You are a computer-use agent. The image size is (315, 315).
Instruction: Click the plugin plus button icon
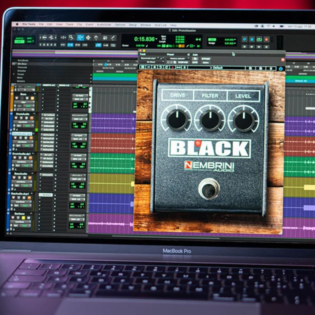click(155, 67)
